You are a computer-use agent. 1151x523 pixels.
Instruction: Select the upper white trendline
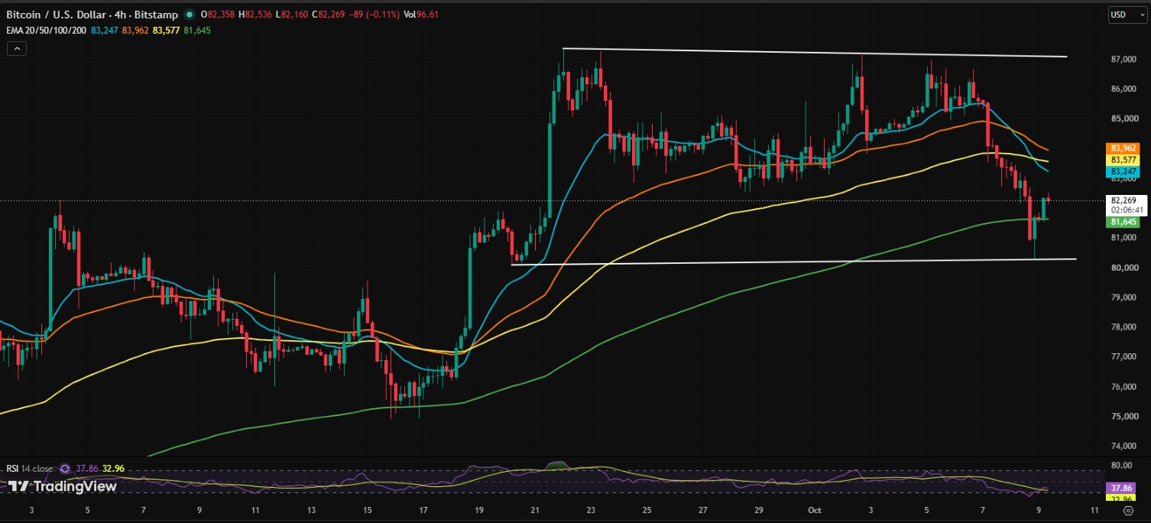(815, 53)
